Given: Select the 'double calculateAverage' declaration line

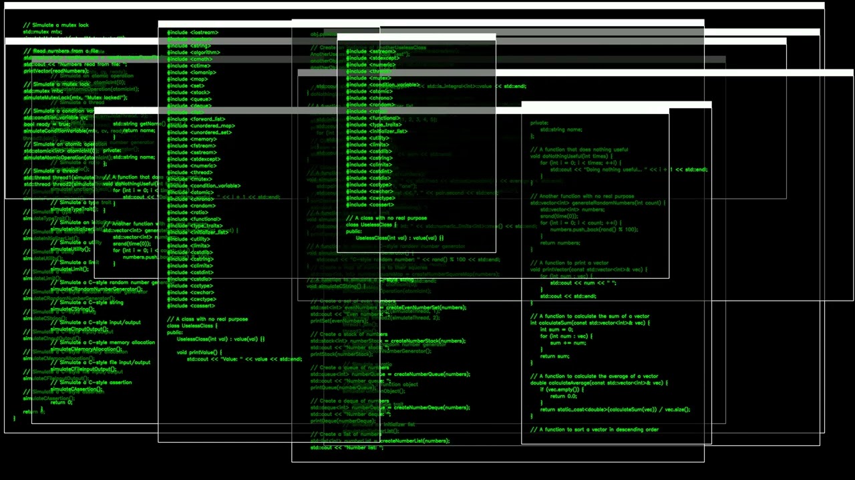Looking at the screenshot, I should 598,383.
